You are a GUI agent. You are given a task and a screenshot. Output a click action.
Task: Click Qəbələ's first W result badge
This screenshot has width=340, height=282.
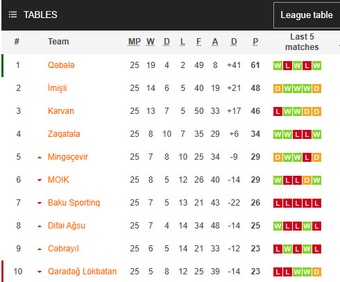(278, 66)
